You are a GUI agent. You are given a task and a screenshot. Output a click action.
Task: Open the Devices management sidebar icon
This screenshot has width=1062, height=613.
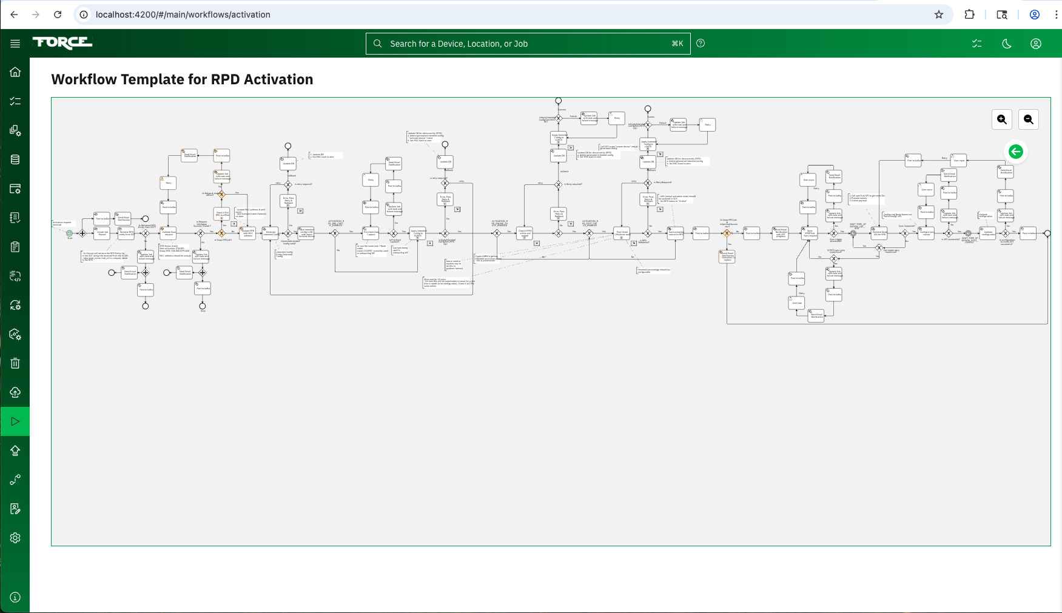click(x=15, y=131)
